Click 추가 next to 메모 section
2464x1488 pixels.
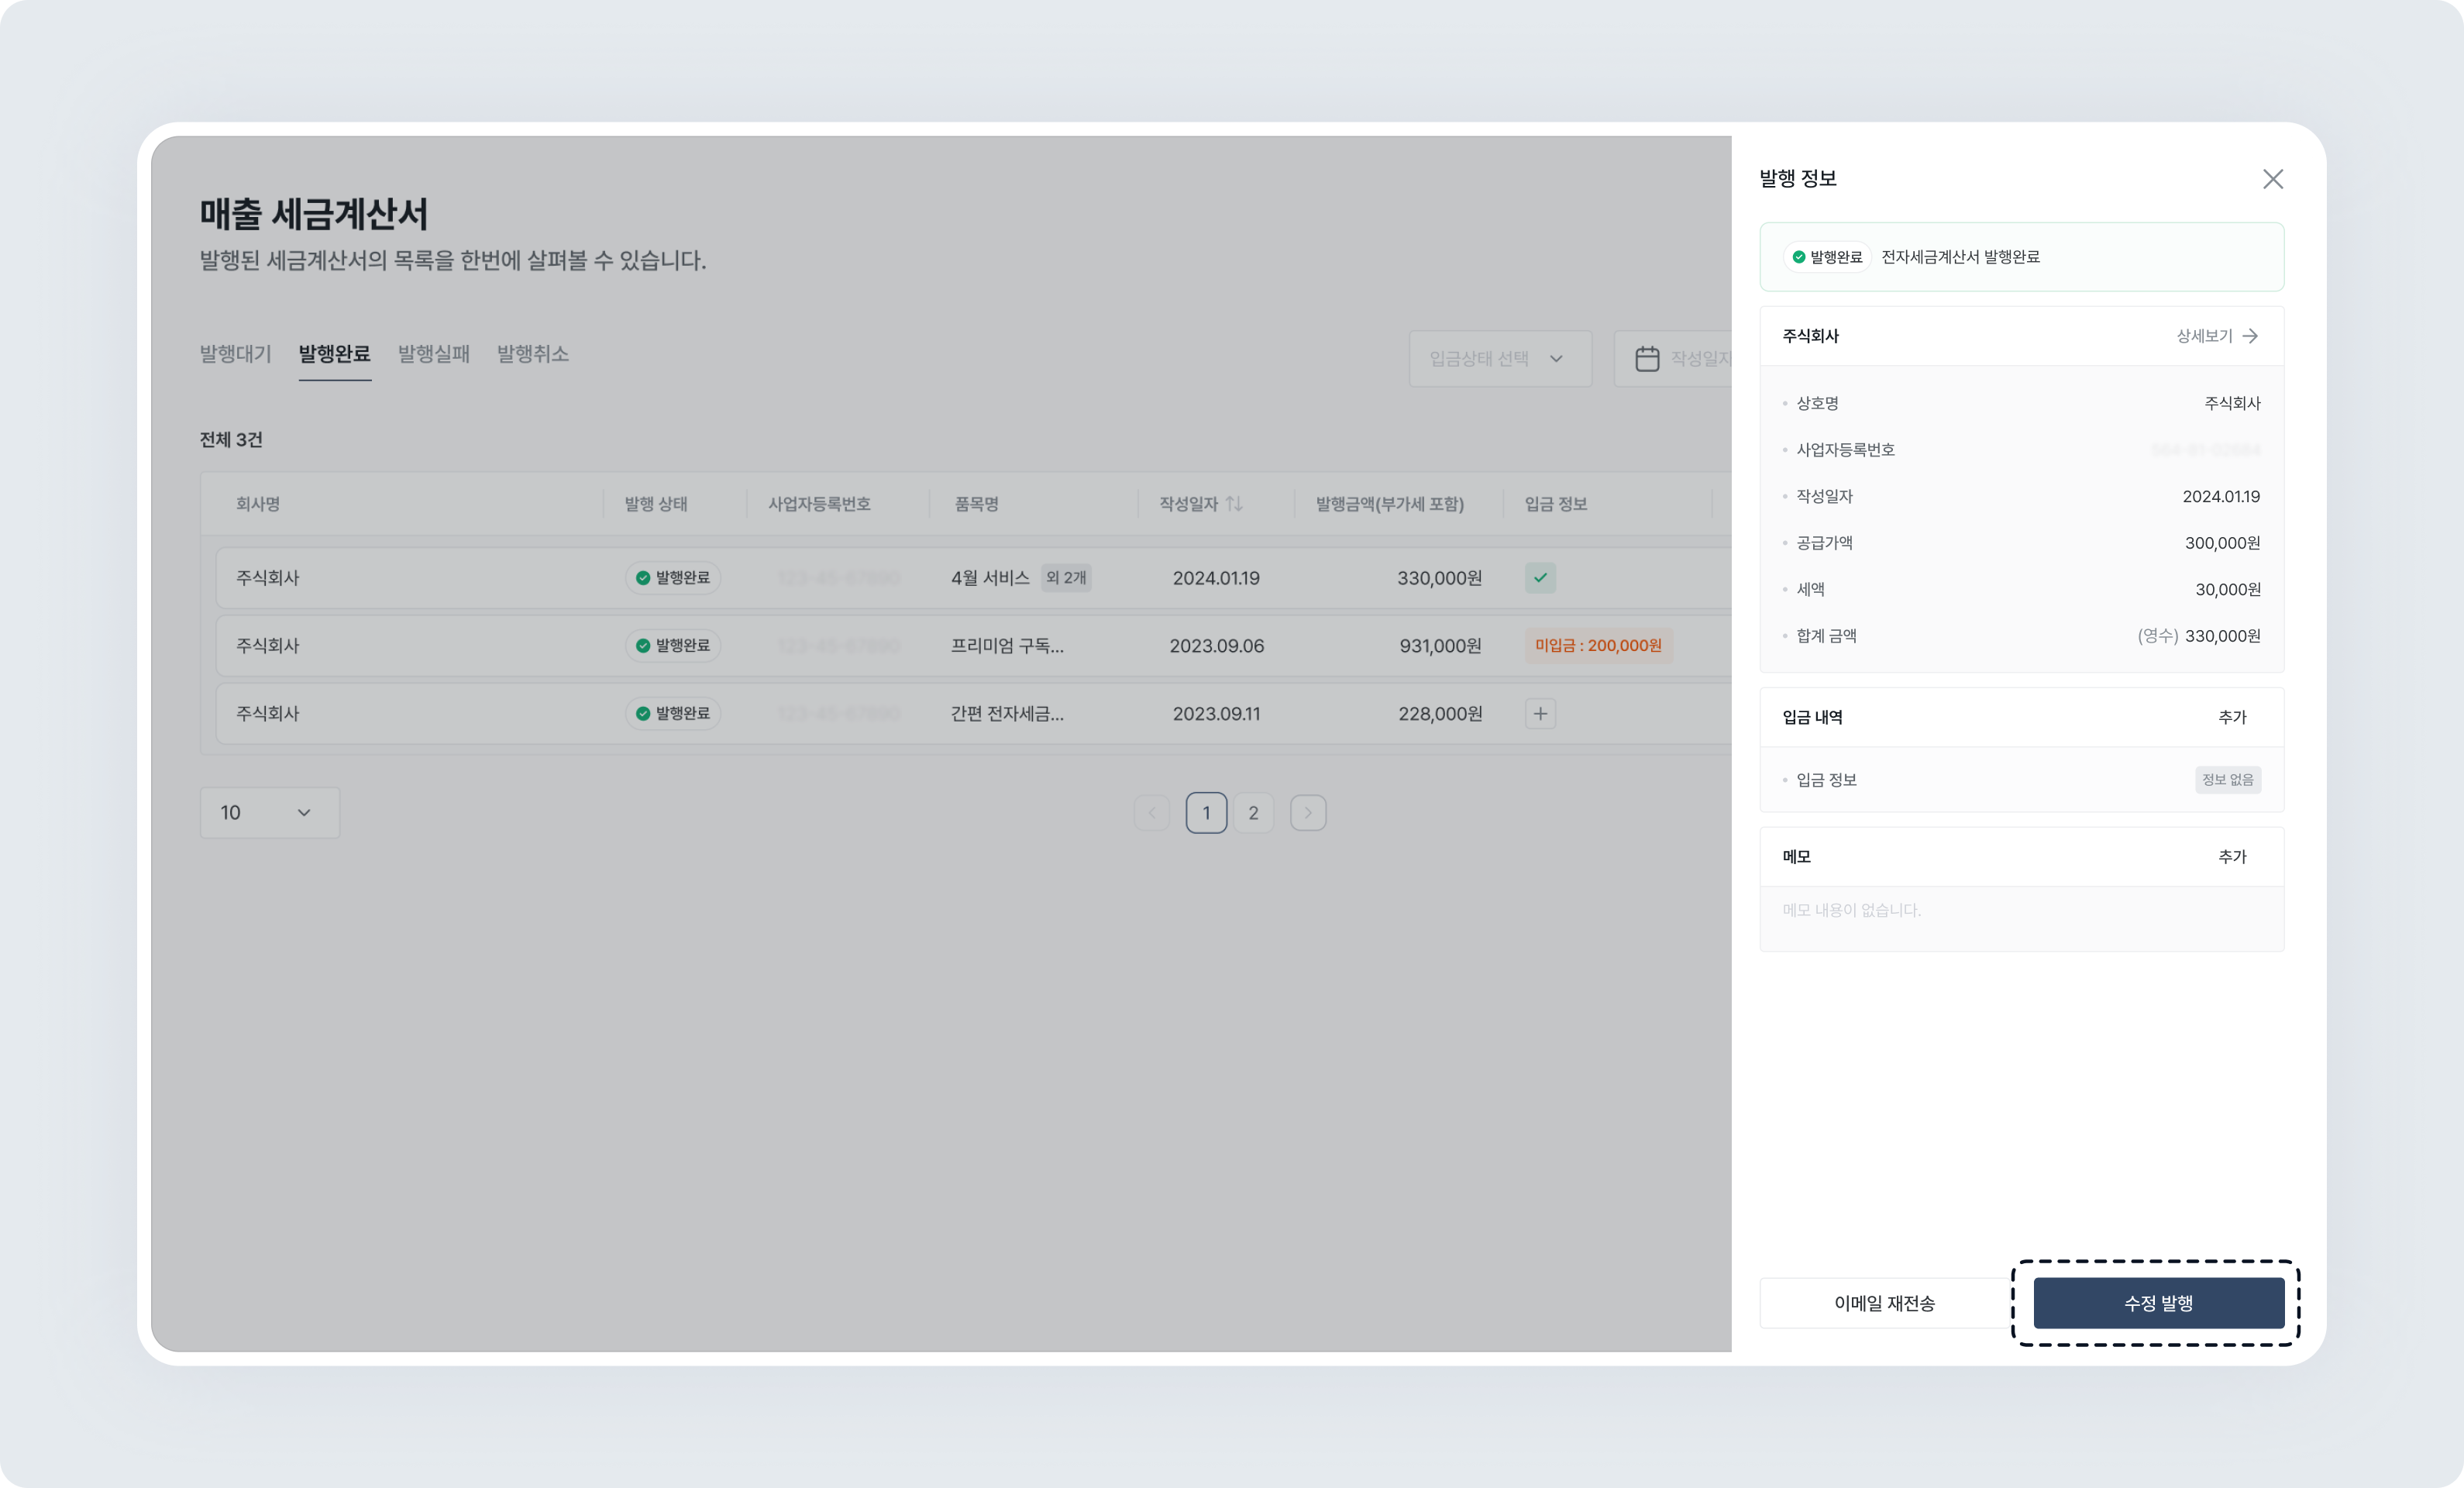tap(2234, 856)
